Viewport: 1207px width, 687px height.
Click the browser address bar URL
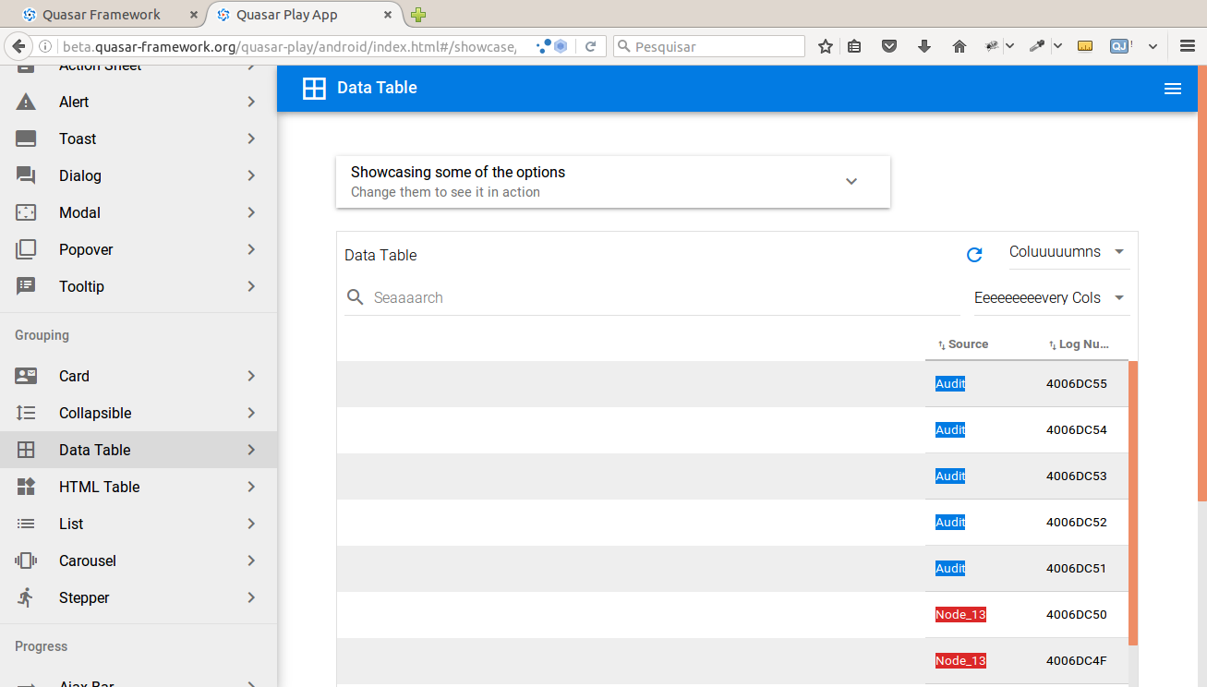point(290,46)
